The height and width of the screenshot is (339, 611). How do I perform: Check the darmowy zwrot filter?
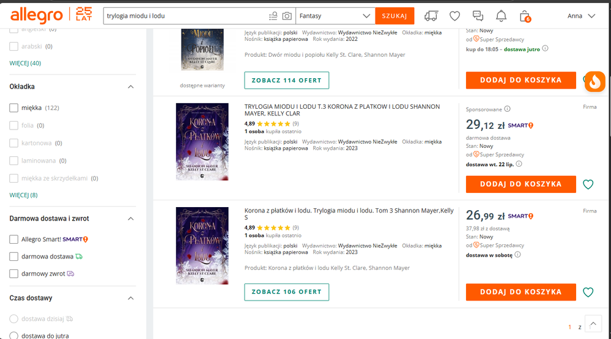[14, 274]
